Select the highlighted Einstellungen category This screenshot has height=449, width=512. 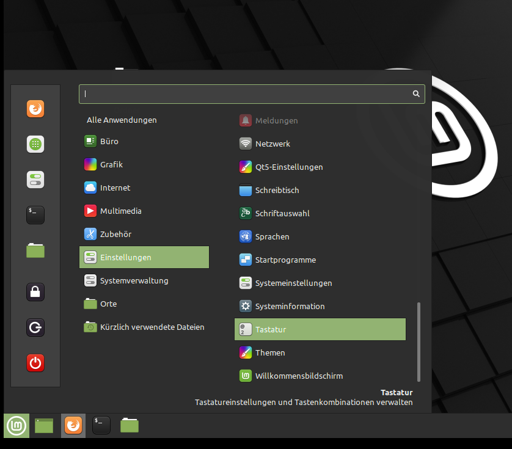click(x=144, y=257)
